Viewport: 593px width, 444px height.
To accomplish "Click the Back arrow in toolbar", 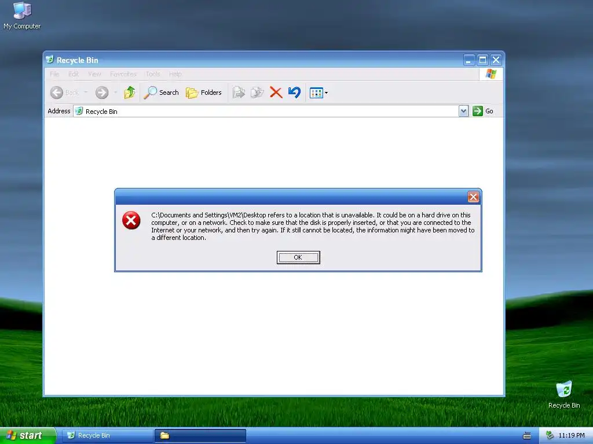I will click(x=57, y=92).
